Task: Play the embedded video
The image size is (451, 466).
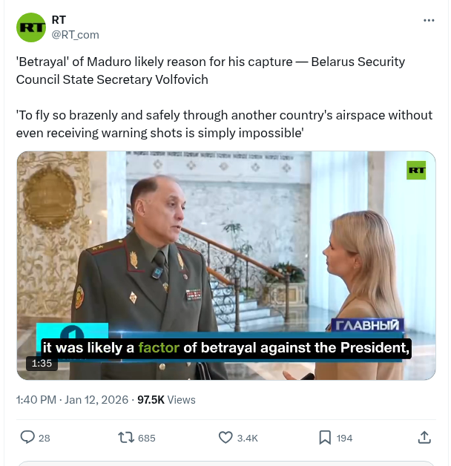Action: [x=225, y=266]
